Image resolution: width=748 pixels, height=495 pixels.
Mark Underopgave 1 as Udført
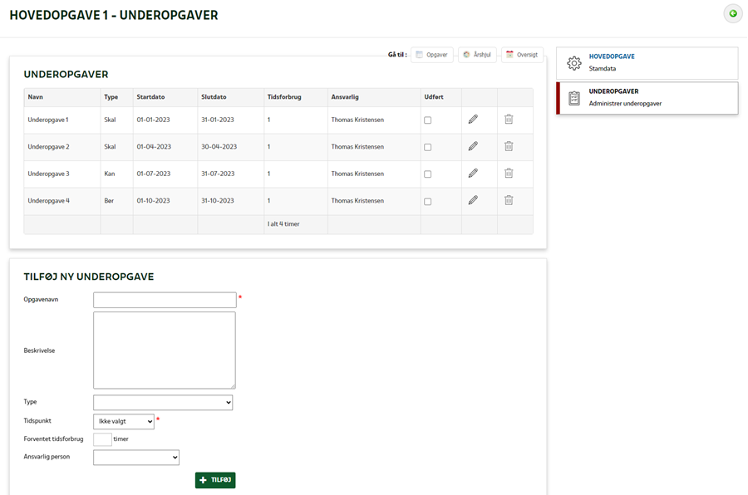pos(428,120)
